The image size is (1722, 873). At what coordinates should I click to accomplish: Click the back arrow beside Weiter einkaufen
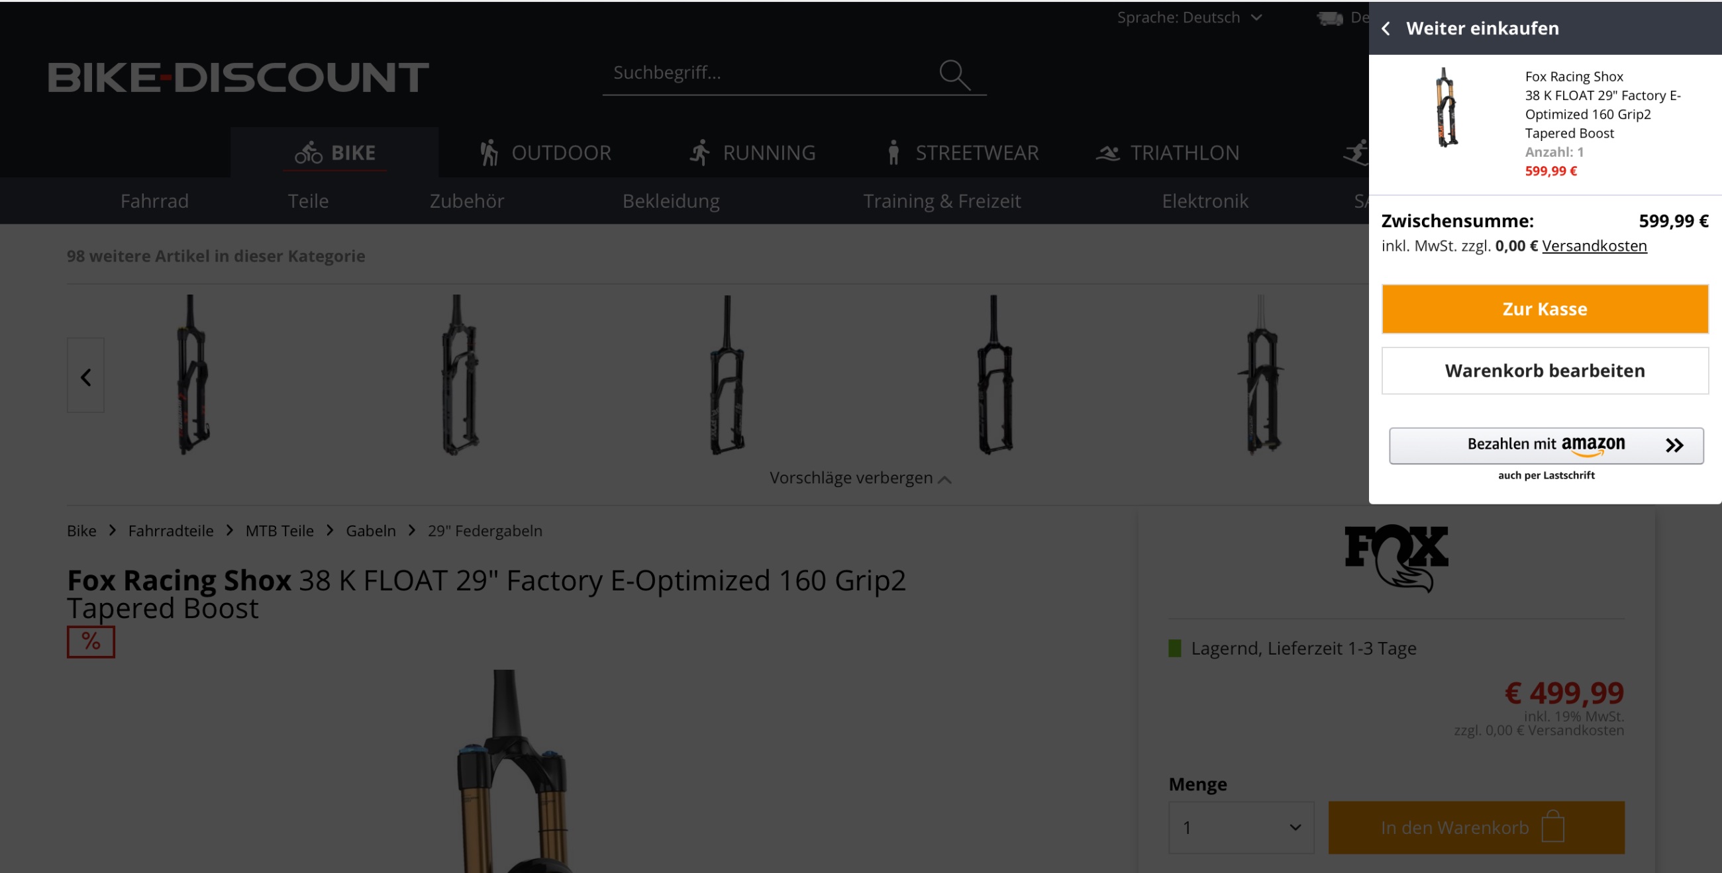[1386, 28]
